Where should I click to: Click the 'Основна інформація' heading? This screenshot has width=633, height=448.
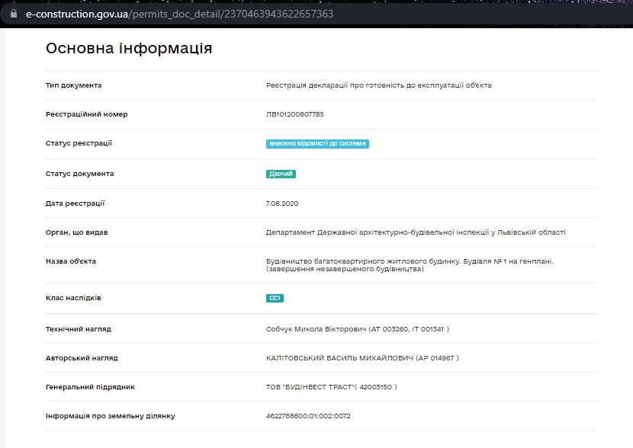pyautogui.click(x=129, y=48)
